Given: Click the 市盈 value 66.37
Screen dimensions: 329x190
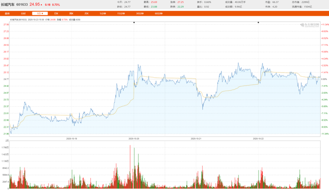Looking at the screenshot, I should (x=275, y=2).
